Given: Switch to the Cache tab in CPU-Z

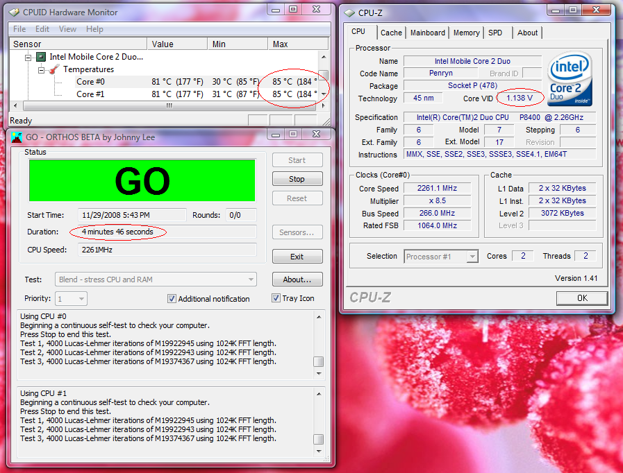Looking at the screenshot, I should [x=391, y=33].
